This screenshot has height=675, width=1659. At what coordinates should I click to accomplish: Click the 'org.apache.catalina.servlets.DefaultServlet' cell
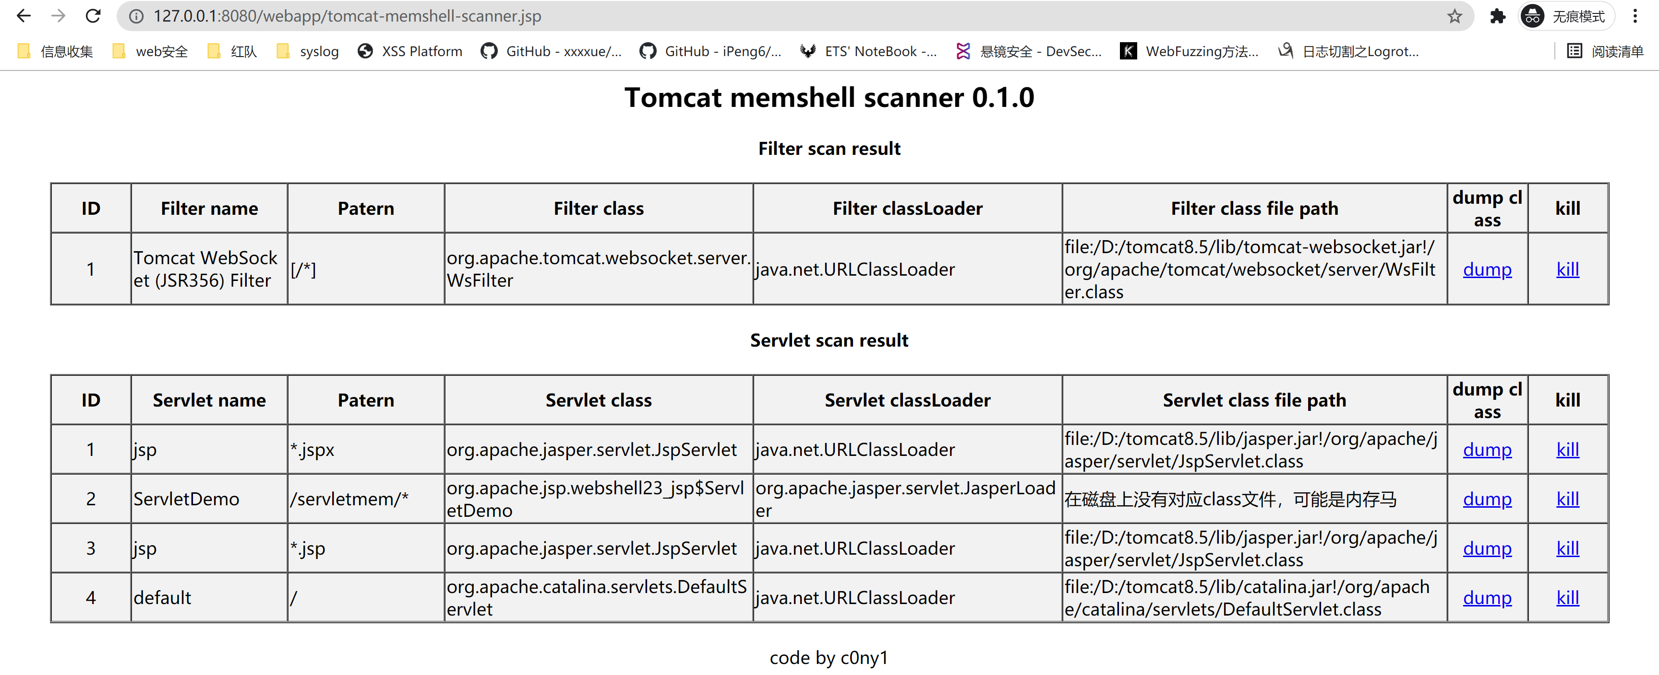pos(598,598)
